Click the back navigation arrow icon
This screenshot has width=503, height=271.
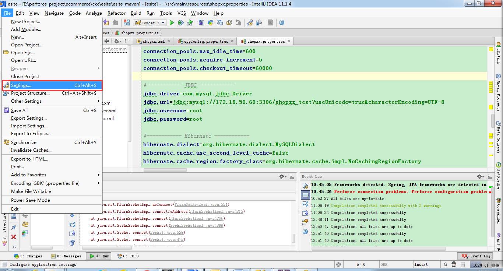point(106,23)
